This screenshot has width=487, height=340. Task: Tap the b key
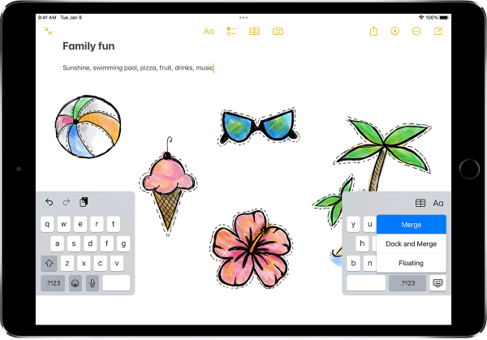tap(353, 263)
